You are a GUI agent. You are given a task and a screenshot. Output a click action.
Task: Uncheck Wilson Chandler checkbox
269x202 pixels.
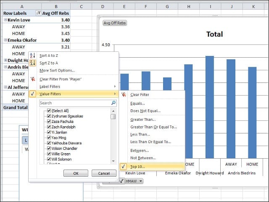tap(49, 148)
